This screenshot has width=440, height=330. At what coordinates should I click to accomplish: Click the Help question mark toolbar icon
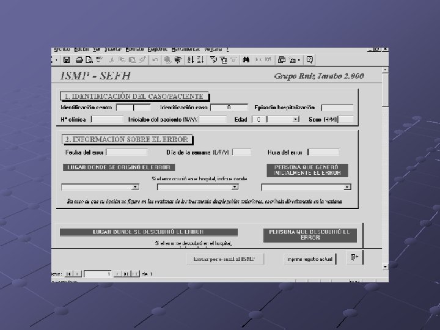pos(309,60)
